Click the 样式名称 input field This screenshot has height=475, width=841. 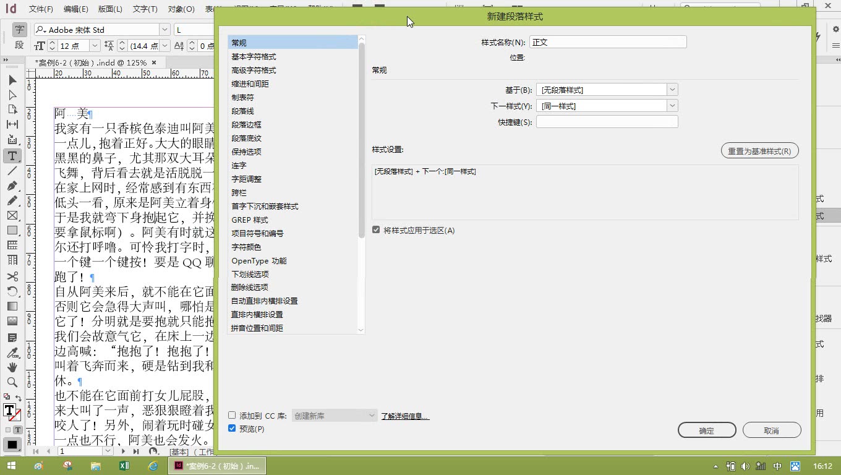(x=607, y=41)
